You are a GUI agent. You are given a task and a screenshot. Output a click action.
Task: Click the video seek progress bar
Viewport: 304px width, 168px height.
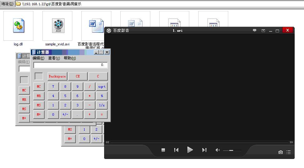[199, 142]
